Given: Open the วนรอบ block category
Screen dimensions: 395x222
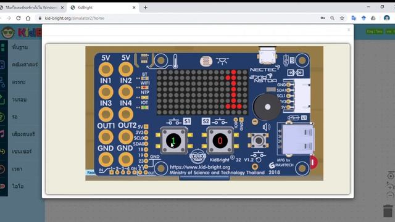Looking at the screenshot, I should tap(19, 99).
